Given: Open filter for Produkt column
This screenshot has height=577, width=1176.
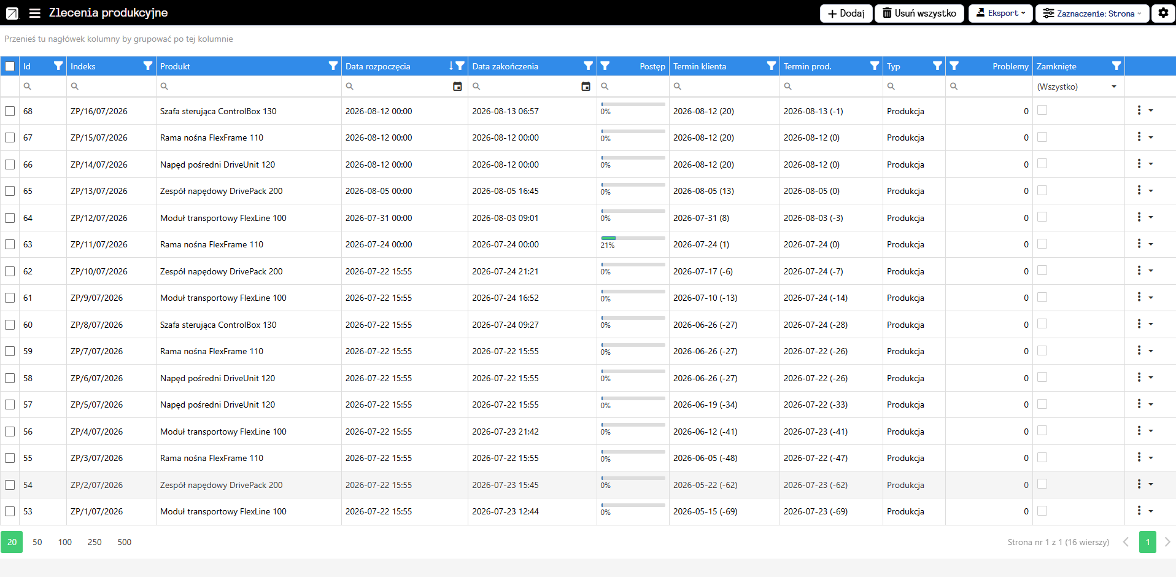Looking at the screenshot, I should [x=333, y=66].
